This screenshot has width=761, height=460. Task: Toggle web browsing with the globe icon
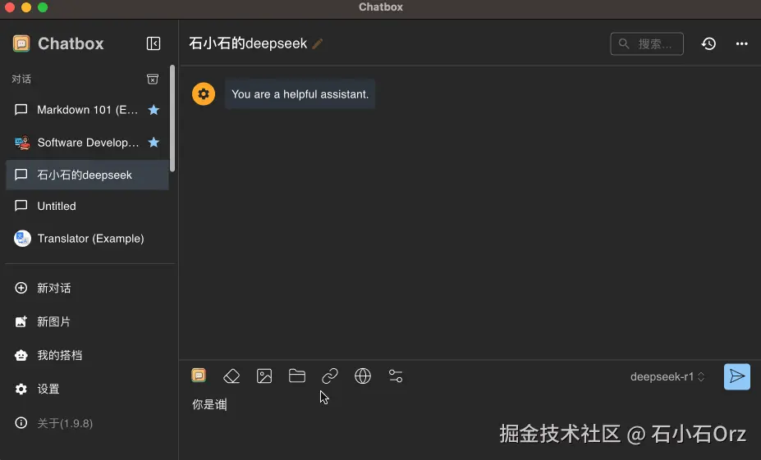(x=363, y=376)
